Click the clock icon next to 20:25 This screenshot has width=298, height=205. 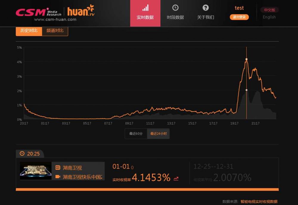22,154
